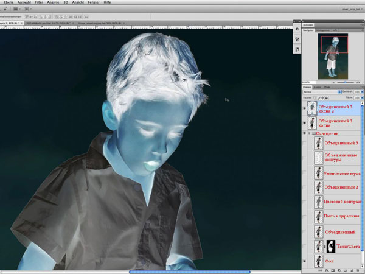Screen dimensions: 365x274
Task: Click distribute top edges icon in options bar
Action: pos(57,17)
